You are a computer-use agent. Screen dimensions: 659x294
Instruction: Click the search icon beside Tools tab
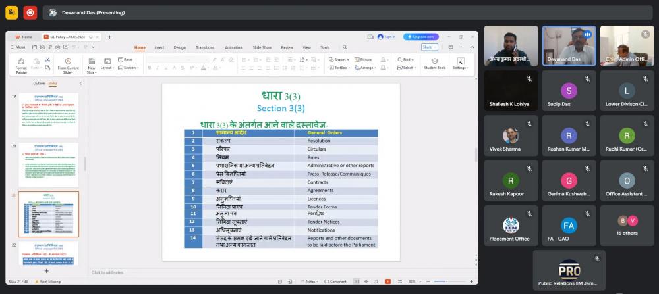pyautogui.click(x=344, y=47)
